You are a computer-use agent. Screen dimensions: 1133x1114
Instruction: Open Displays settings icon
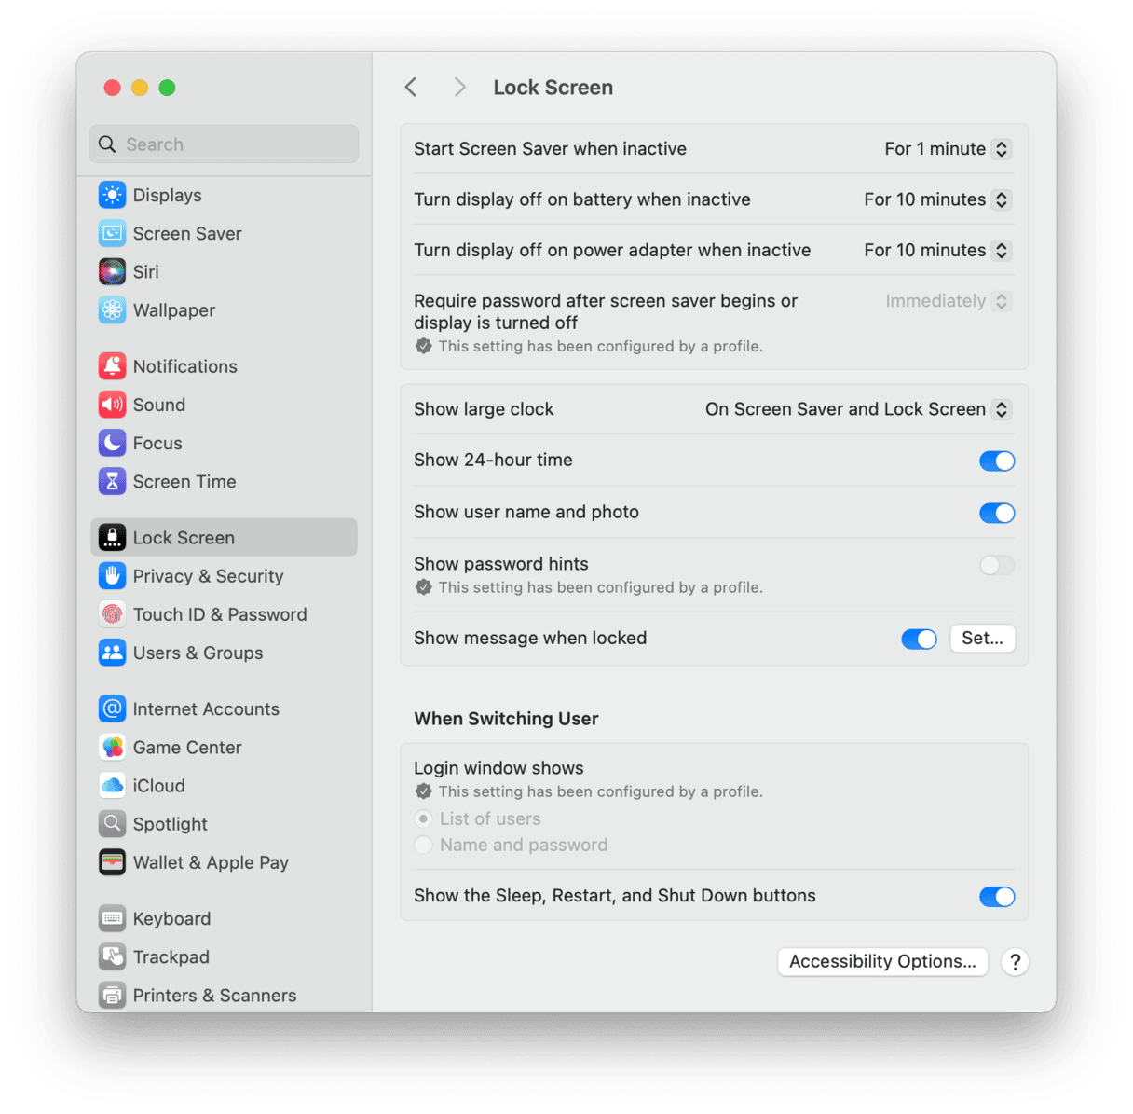click(x=112, y=195)
